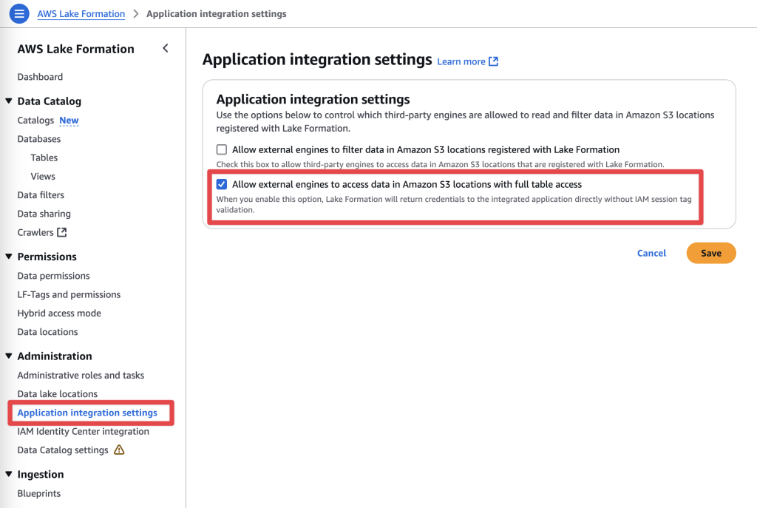Click the external link icon next to Crawlers
The height and width of the screenshot is (508, 757).
[x=62, y=232]
